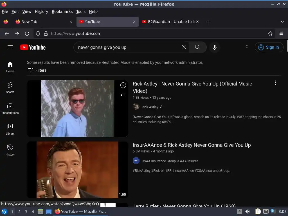The height and width of the screenshot is (216, 288).
Task: Open Firefox View pinned tab icon
Action: coord(6,22)
